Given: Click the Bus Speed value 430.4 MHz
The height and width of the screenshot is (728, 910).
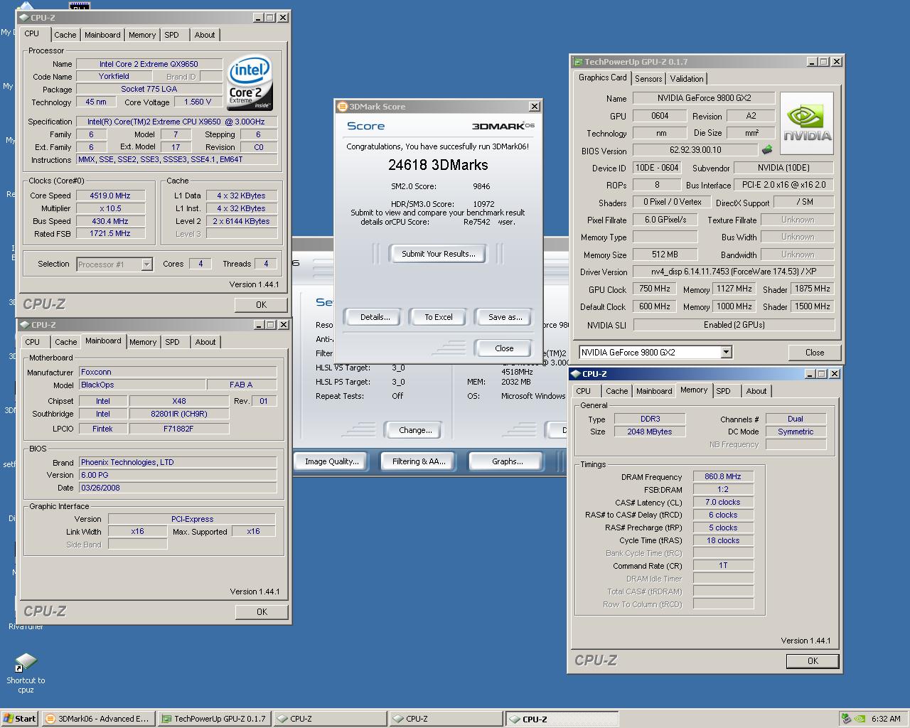Looking at the screenshot, I should click(x=110, y=221).
